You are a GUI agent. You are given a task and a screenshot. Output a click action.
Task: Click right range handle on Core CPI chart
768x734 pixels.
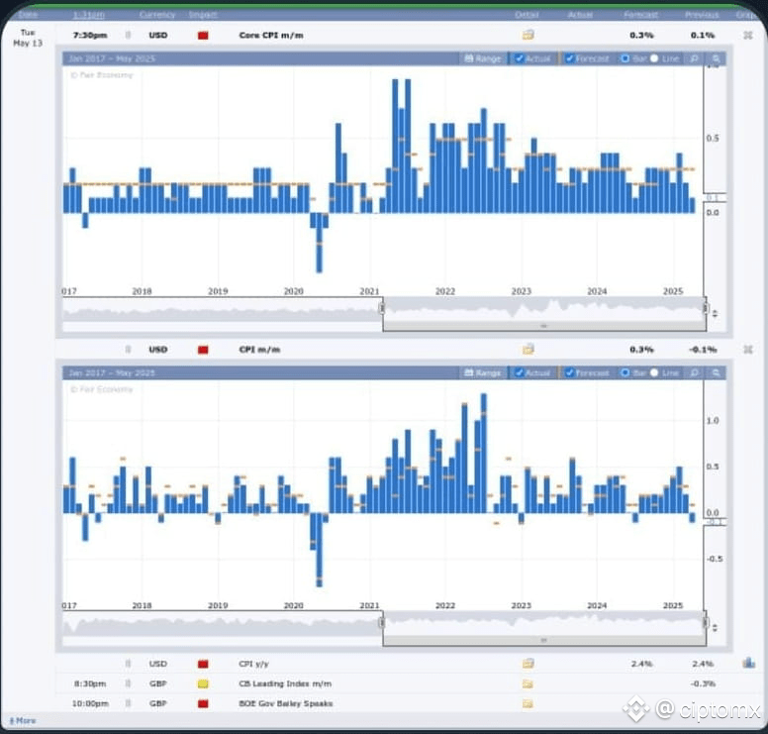tap(706, 308)
